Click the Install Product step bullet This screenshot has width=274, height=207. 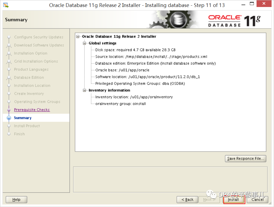click(x=9, y=126)
